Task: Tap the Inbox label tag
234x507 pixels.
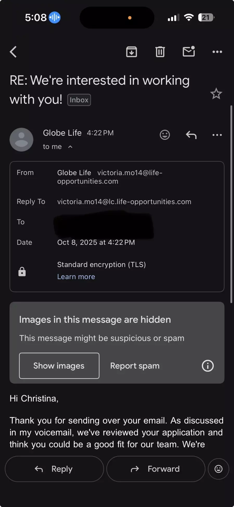Action: pos(79,100)
